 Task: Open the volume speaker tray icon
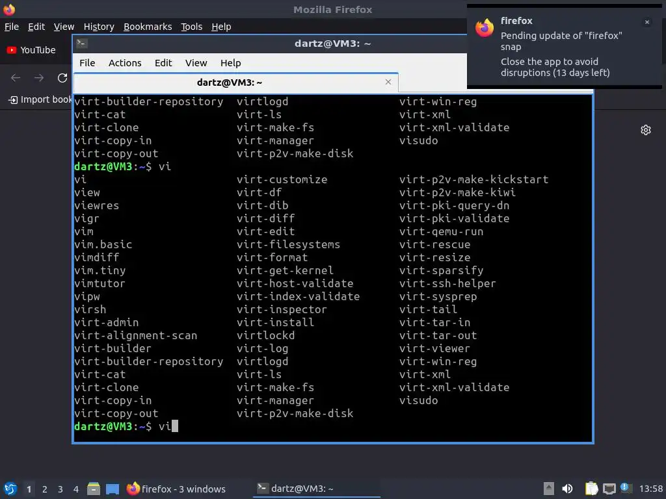tap(567, 489)
